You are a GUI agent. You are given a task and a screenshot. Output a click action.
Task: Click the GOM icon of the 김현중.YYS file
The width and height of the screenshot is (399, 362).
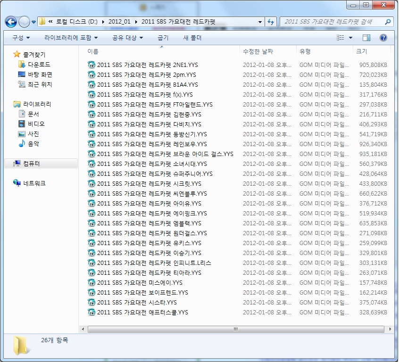(x=91, y=115)
